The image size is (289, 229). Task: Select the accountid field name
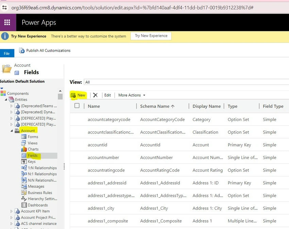tap(97, 145)
